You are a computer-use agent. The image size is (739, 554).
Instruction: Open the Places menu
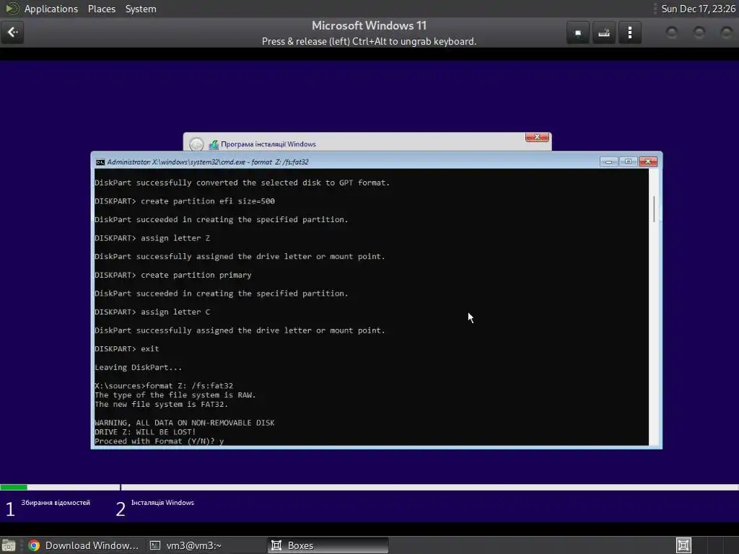102,9
